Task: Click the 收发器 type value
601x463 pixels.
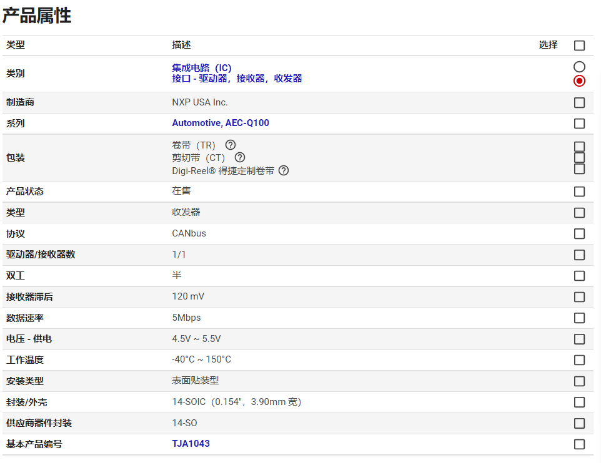Action: pos(186,212)
